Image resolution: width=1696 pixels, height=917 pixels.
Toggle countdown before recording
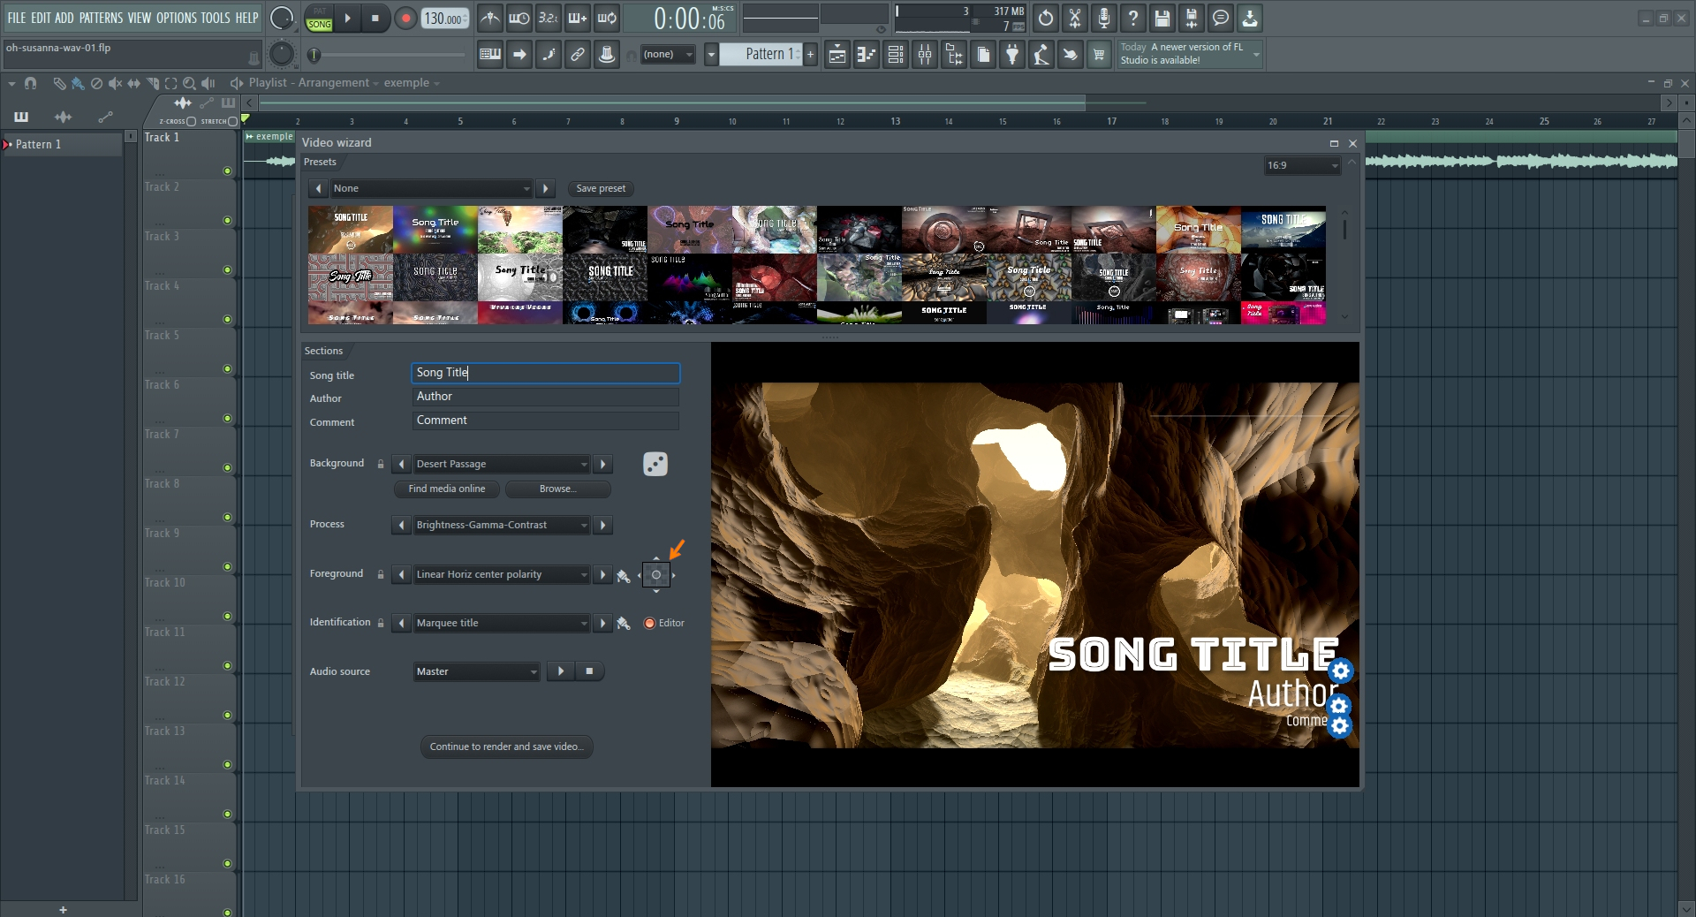[x=549, y=18]
